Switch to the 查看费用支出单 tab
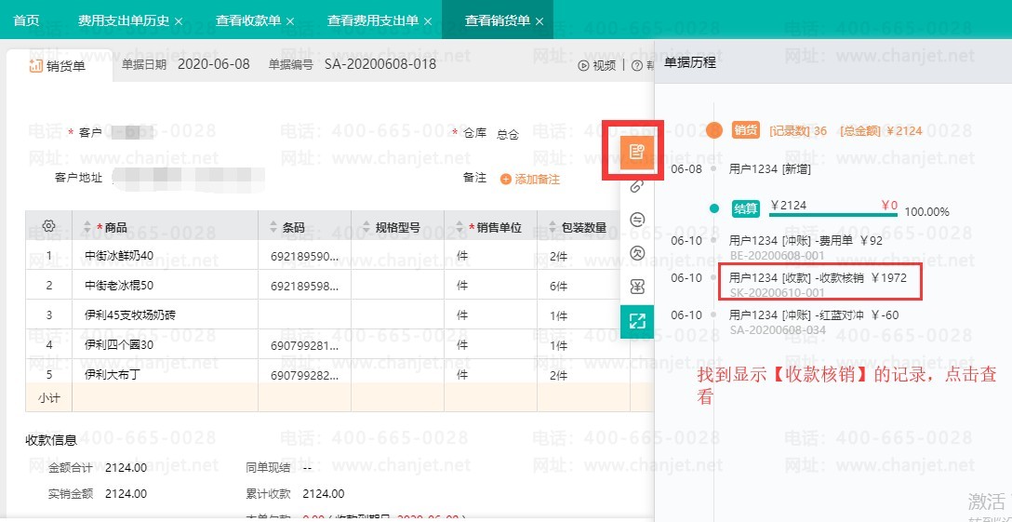The image size is (1012, 522). point(372,20)
